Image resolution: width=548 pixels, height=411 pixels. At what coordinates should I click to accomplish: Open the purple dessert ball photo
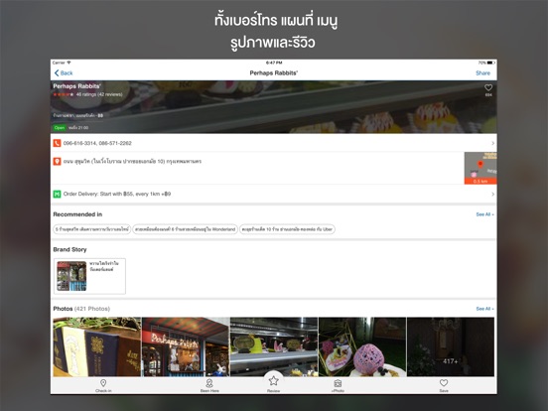point(362,346)
